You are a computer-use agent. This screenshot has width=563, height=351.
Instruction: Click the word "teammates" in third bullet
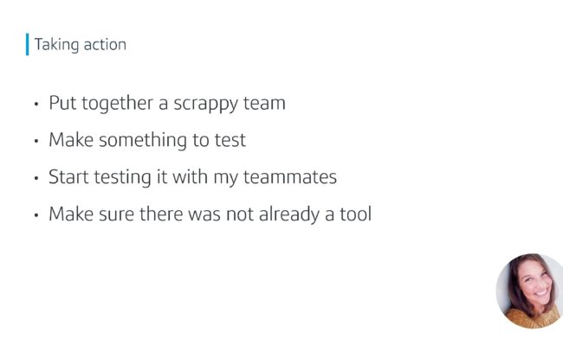click(290, 177)
